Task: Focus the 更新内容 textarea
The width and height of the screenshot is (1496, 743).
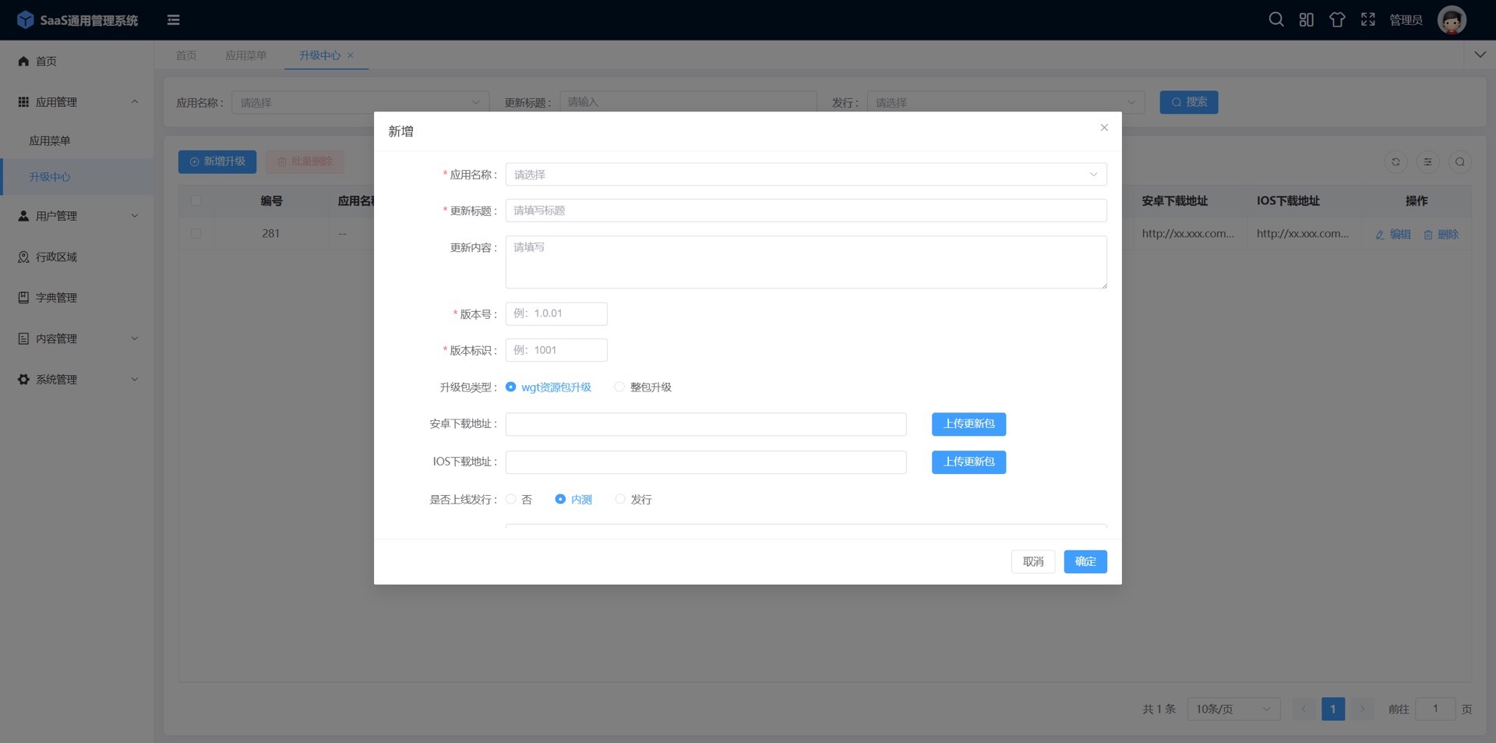Action: tap(806, 262)
